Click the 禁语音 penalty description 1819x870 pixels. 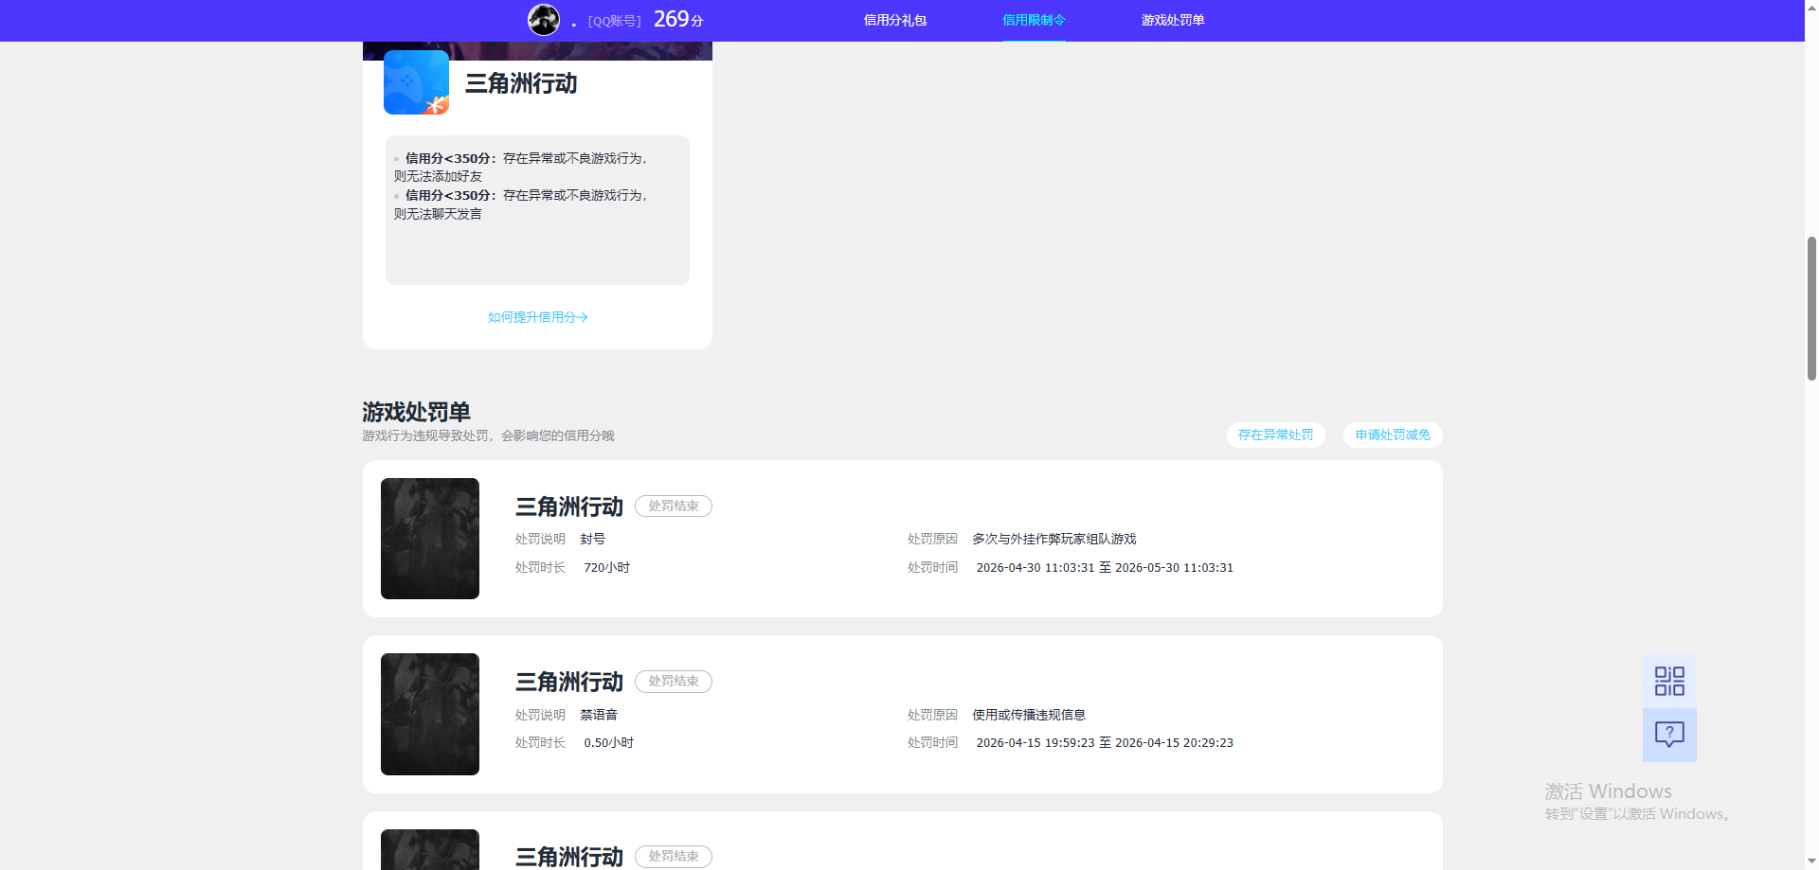click(x=599, y=715)
